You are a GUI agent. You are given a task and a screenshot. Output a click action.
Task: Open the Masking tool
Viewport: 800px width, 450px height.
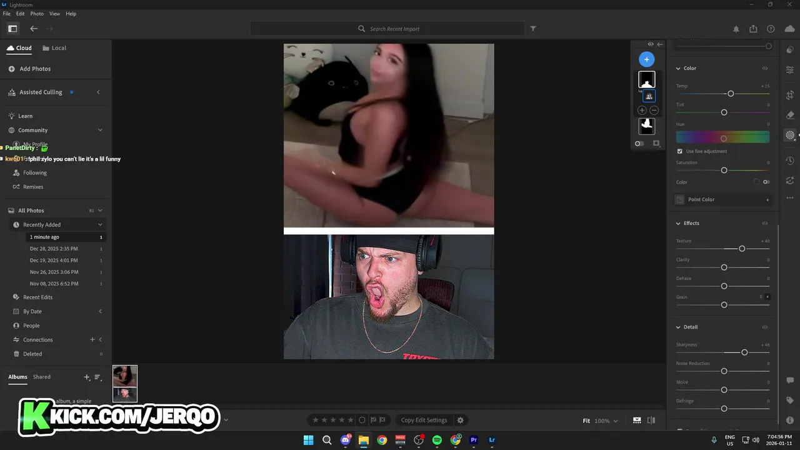790,135
